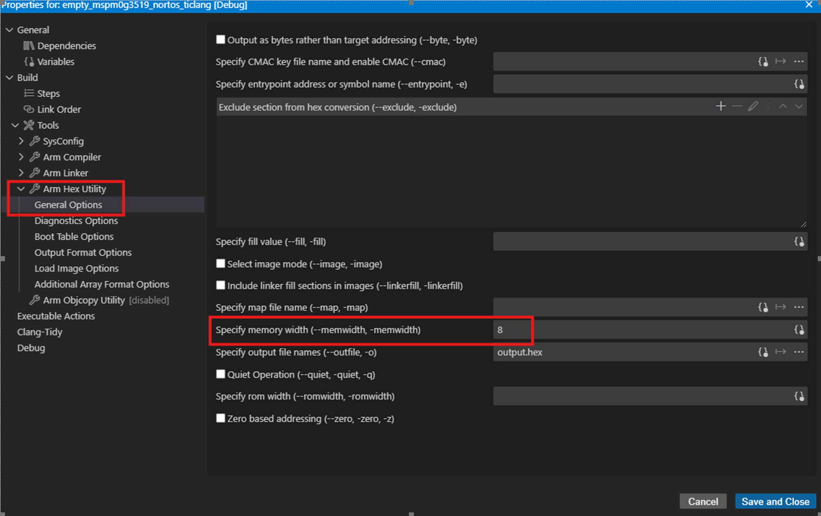
Task: Edit the entry in Exclude section list
Action: 753,106
